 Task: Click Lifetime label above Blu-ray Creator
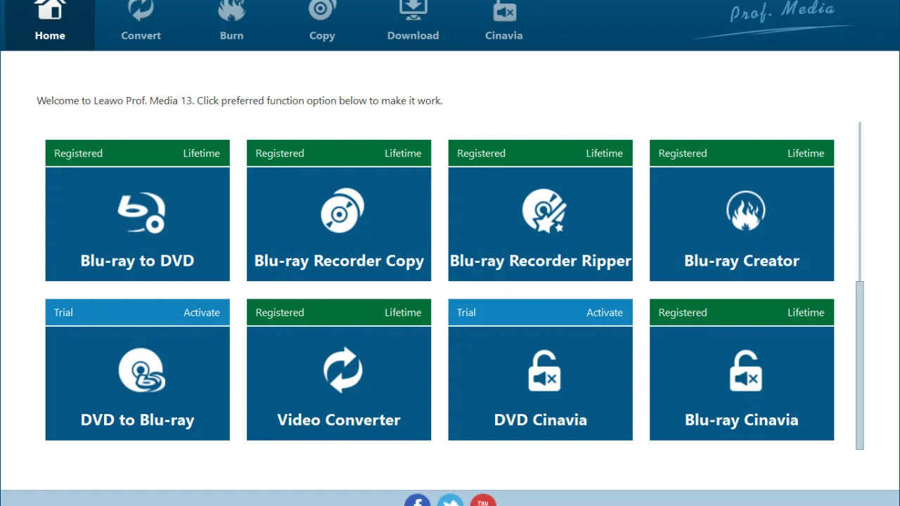pos(806,153)
